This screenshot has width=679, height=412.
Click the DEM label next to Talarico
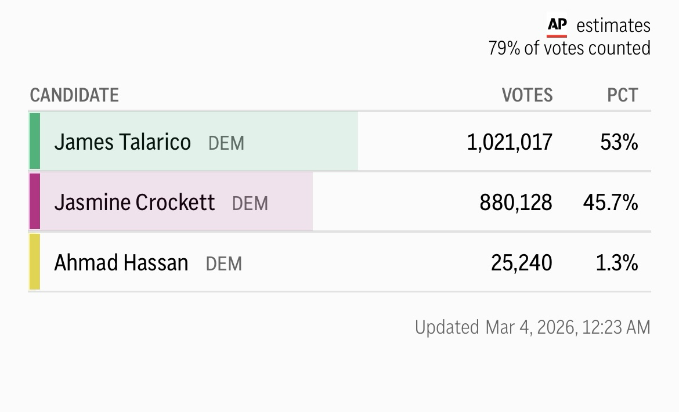pyautogui.click(x=226, y=143)
